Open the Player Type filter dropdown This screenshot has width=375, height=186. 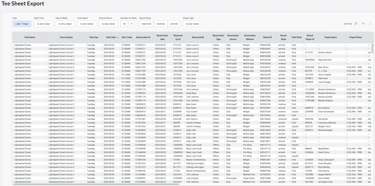coord(192,24)
